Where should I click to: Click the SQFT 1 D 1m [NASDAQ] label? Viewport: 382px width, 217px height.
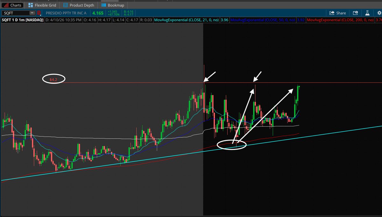pyautogui.click(x=23, y=20)
